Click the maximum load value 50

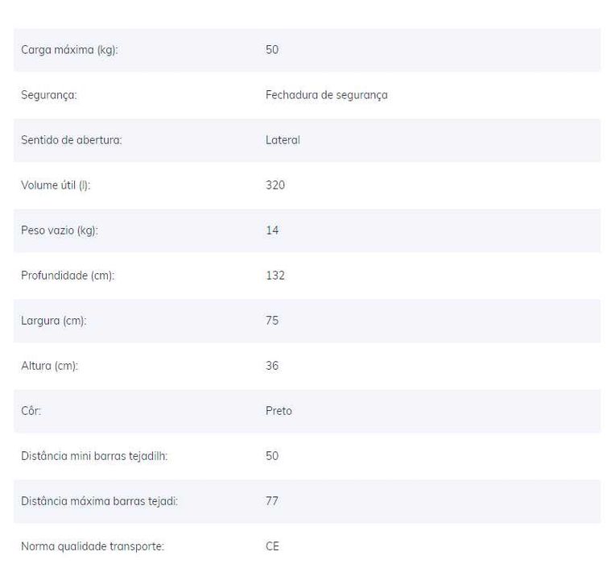(x=272, y=50)
